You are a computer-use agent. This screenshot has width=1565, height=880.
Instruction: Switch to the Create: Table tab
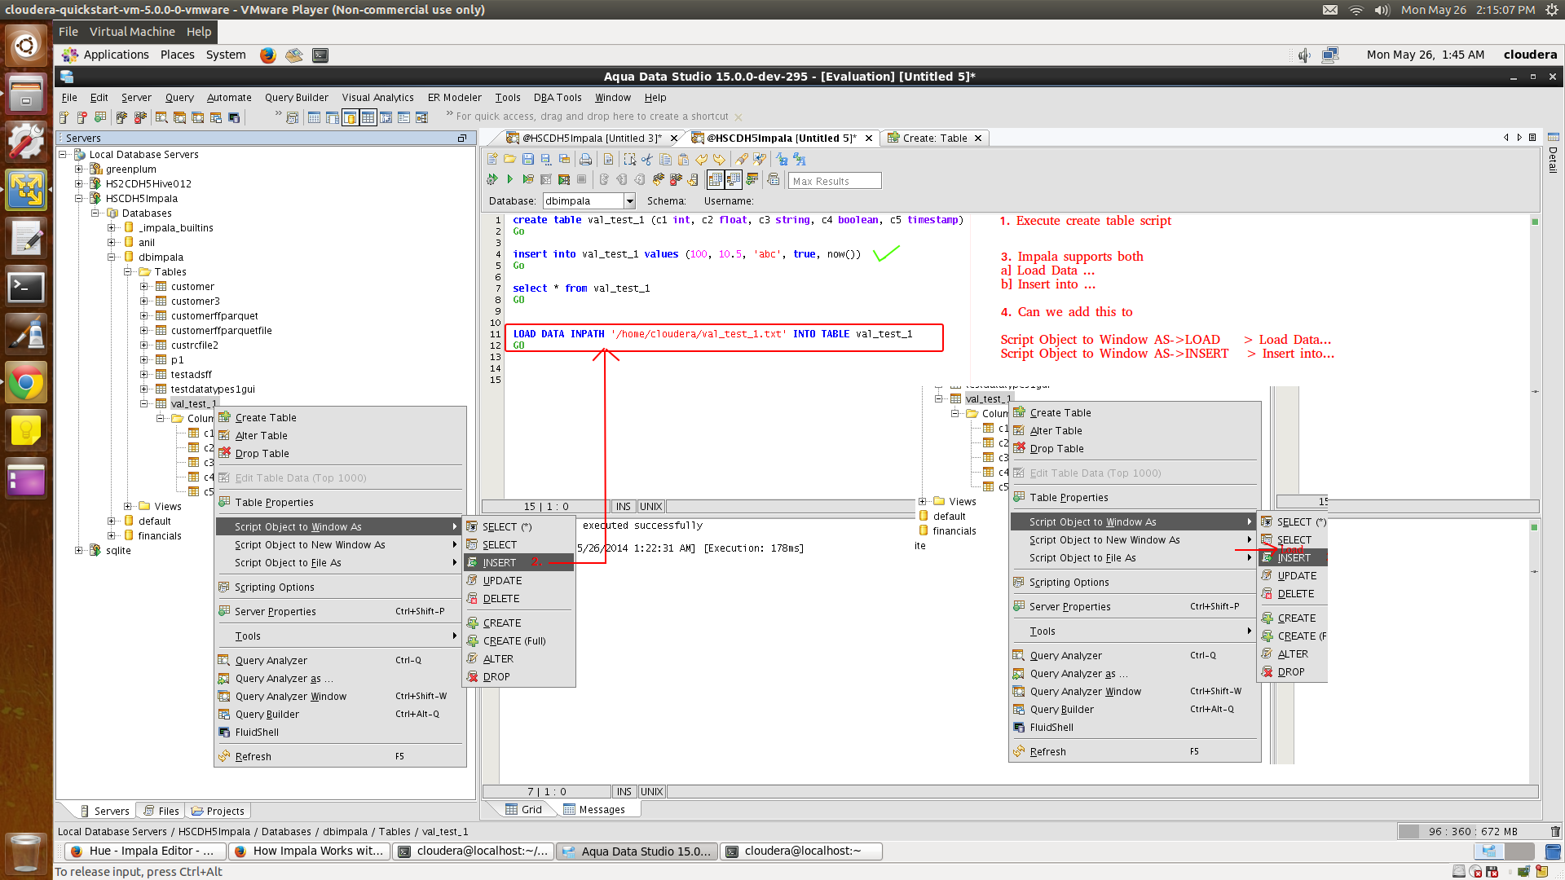coord(933,138)
